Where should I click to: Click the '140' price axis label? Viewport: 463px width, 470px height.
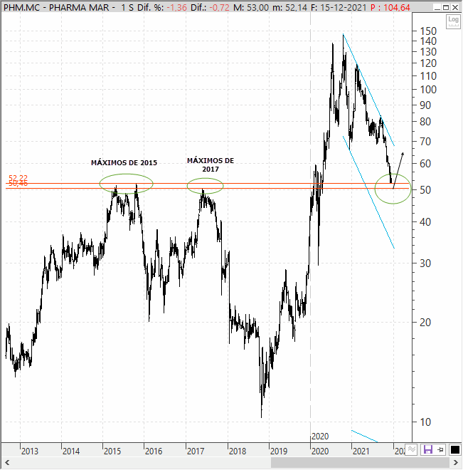[x=428, y=41]
